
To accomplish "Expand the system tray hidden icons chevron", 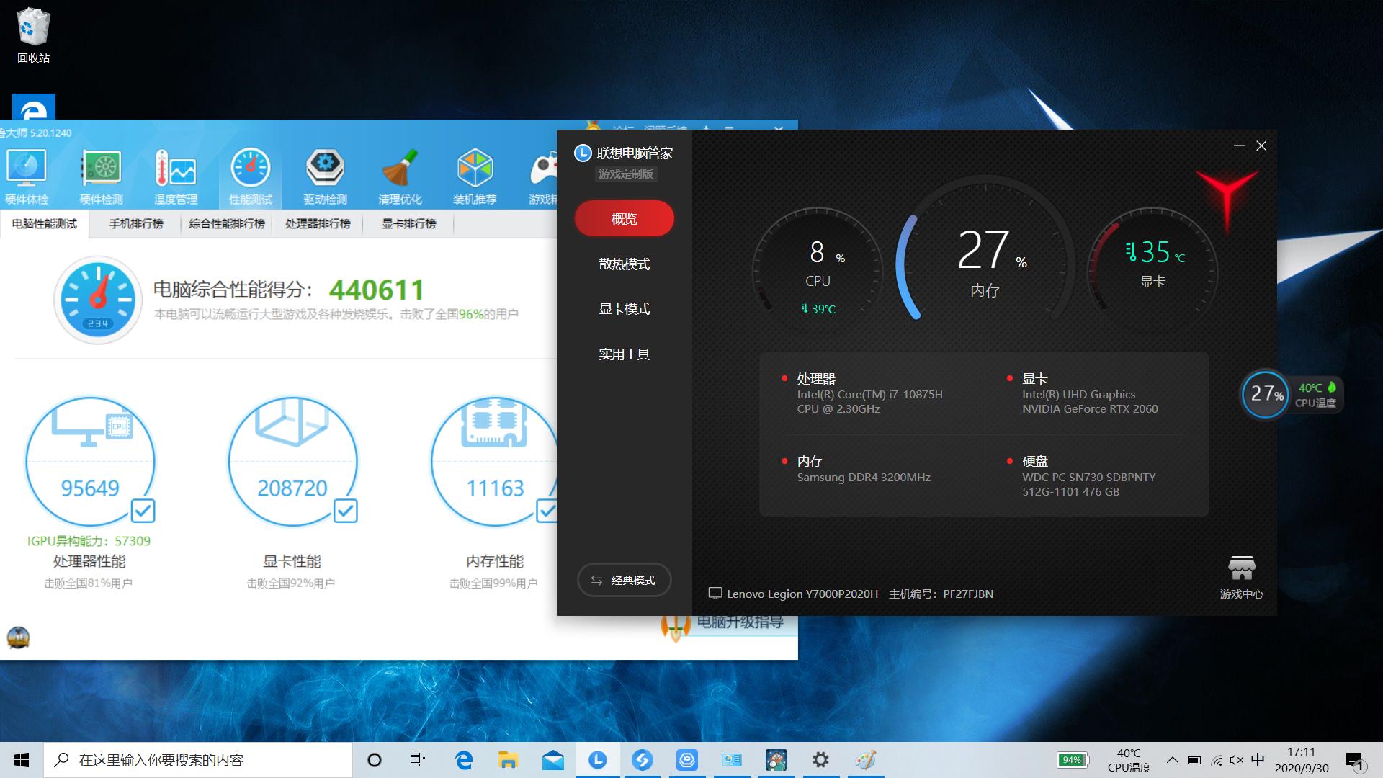I will click(x=1173, y=760).
